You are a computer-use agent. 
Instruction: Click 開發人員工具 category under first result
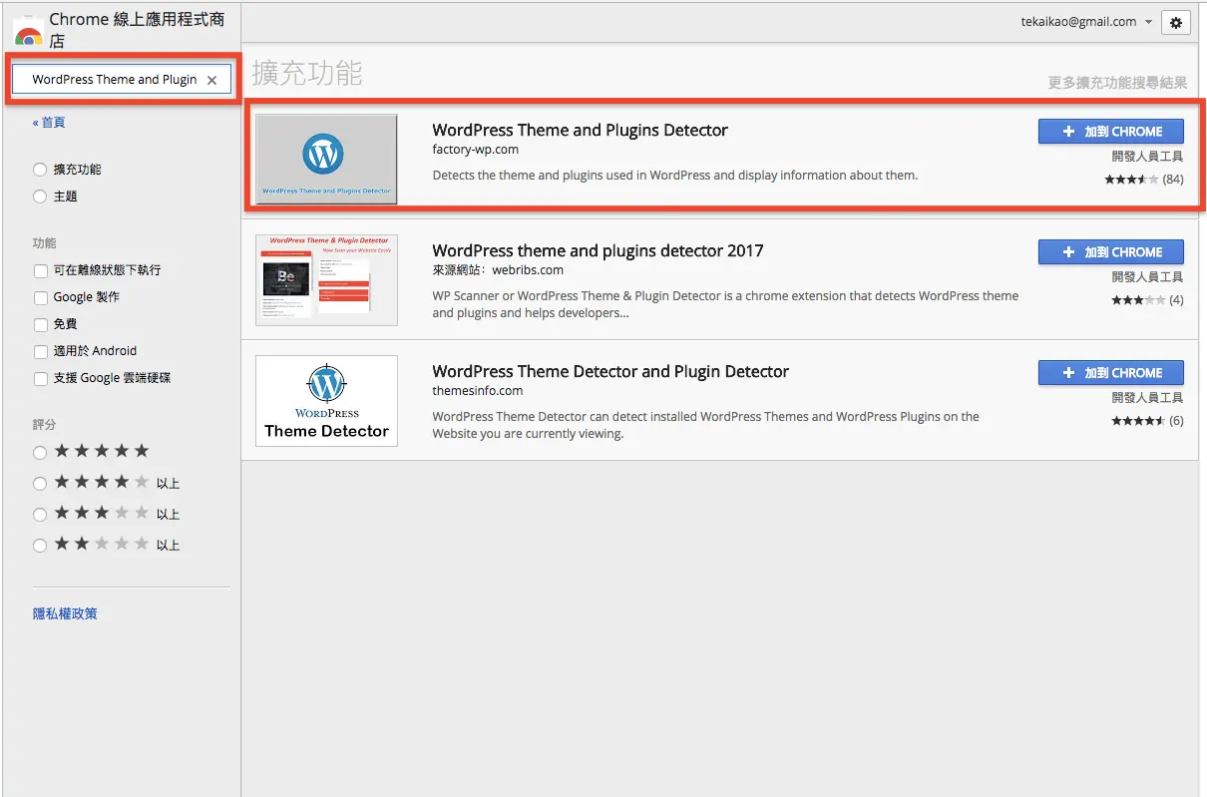coord(1147,157)
